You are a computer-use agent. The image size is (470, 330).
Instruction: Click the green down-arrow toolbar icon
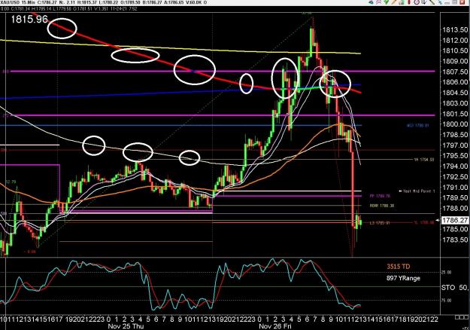[386, 2]
